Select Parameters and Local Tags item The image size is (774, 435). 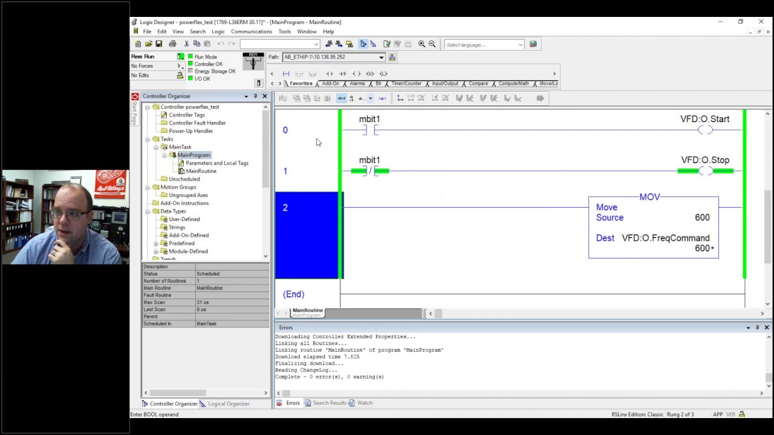pyautogui.click(x=217, y=163)
